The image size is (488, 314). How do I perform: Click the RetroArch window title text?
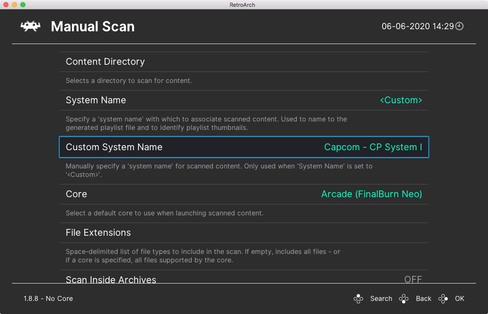tap(242, 5)
